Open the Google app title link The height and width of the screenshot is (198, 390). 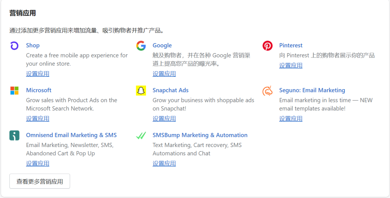(x=162, y=46)
